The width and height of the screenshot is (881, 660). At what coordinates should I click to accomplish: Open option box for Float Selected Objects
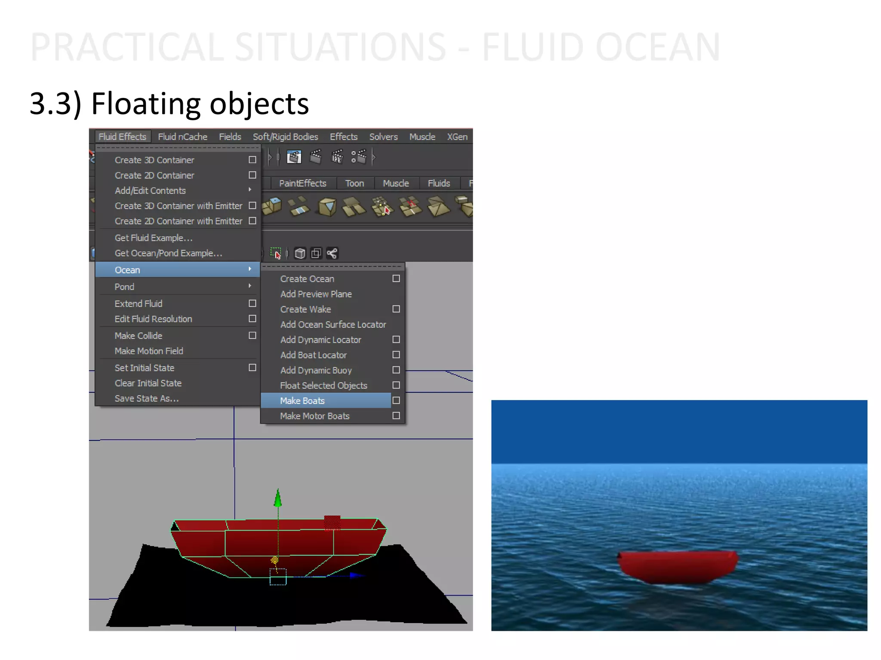point(396,385)
